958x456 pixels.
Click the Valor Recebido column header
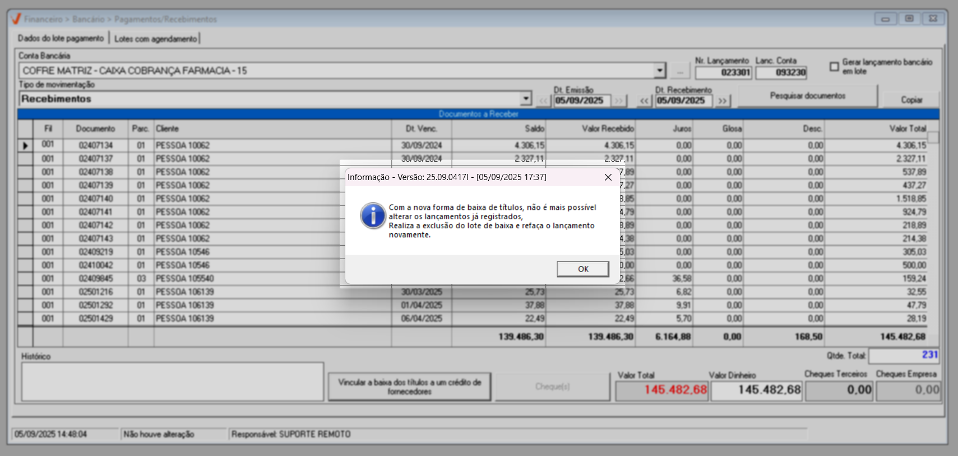pyautogui.click(x=591, y=129)
